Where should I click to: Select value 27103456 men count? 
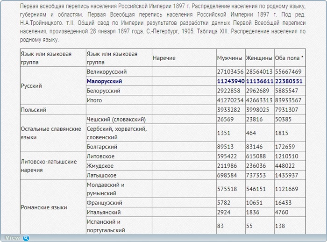click(230, 71)
